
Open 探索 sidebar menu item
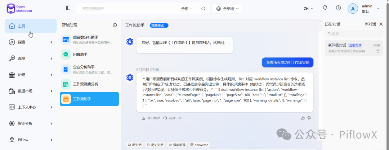(31, 42)
